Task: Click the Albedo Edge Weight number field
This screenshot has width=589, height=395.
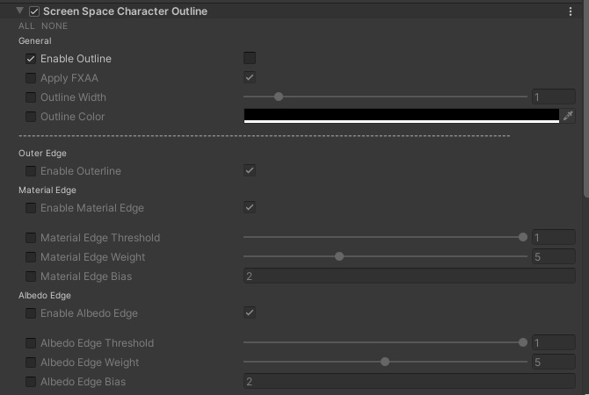Action: (x=553, y=363)
